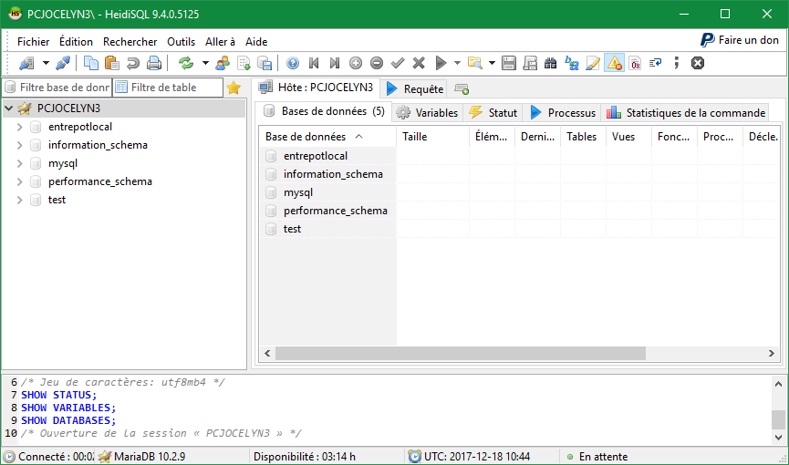Viewport: 789px width, 465px height.
Task: Click the Save disk icon in toolbar
Action: [509, 63]
